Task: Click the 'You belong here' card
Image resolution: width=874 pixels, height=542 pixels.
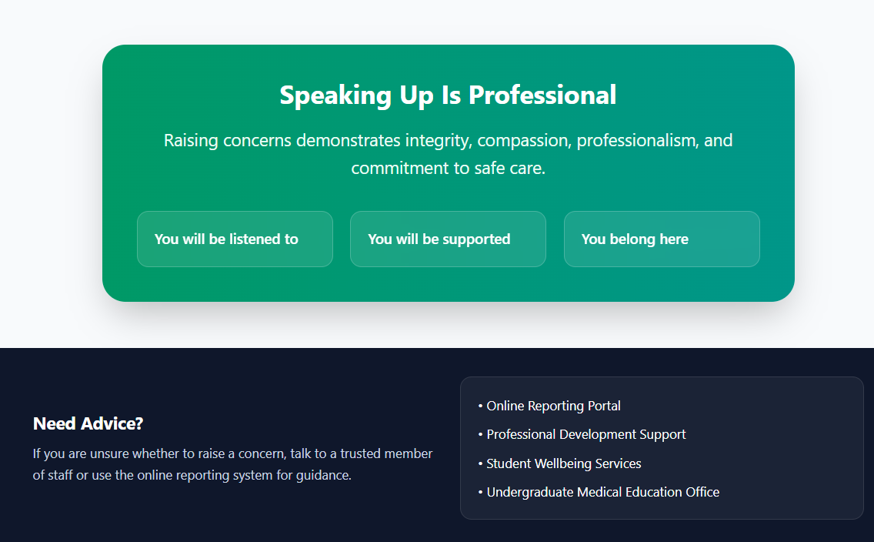Action: pyautogui.click(x=662, y=239)
